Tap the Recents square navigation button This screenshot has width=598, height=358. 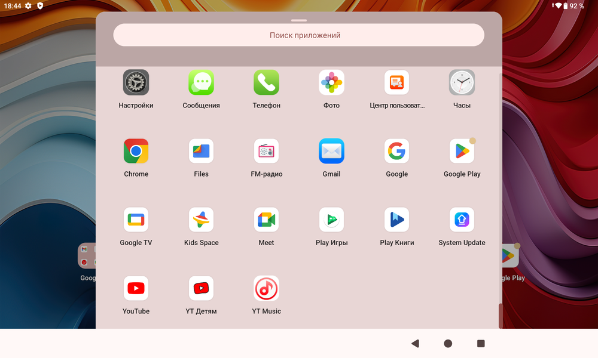point(481,344)
